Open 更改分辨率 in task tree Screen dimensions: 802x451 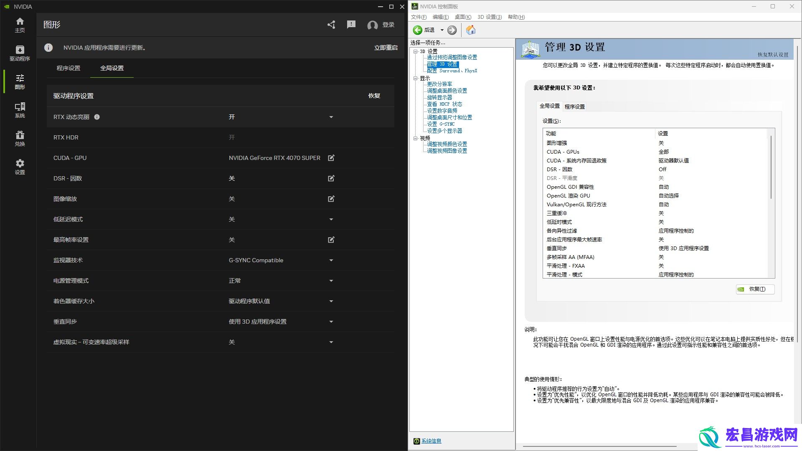coord(439,84)
